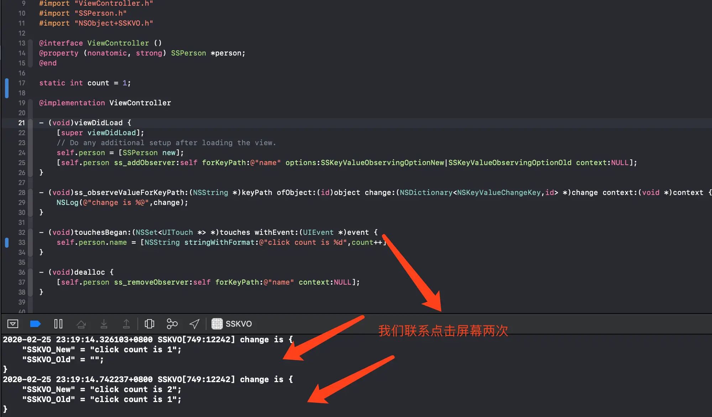
Task: Collapse the touchesBegan method via folding ribbon
Action: (x=31, y=242)
